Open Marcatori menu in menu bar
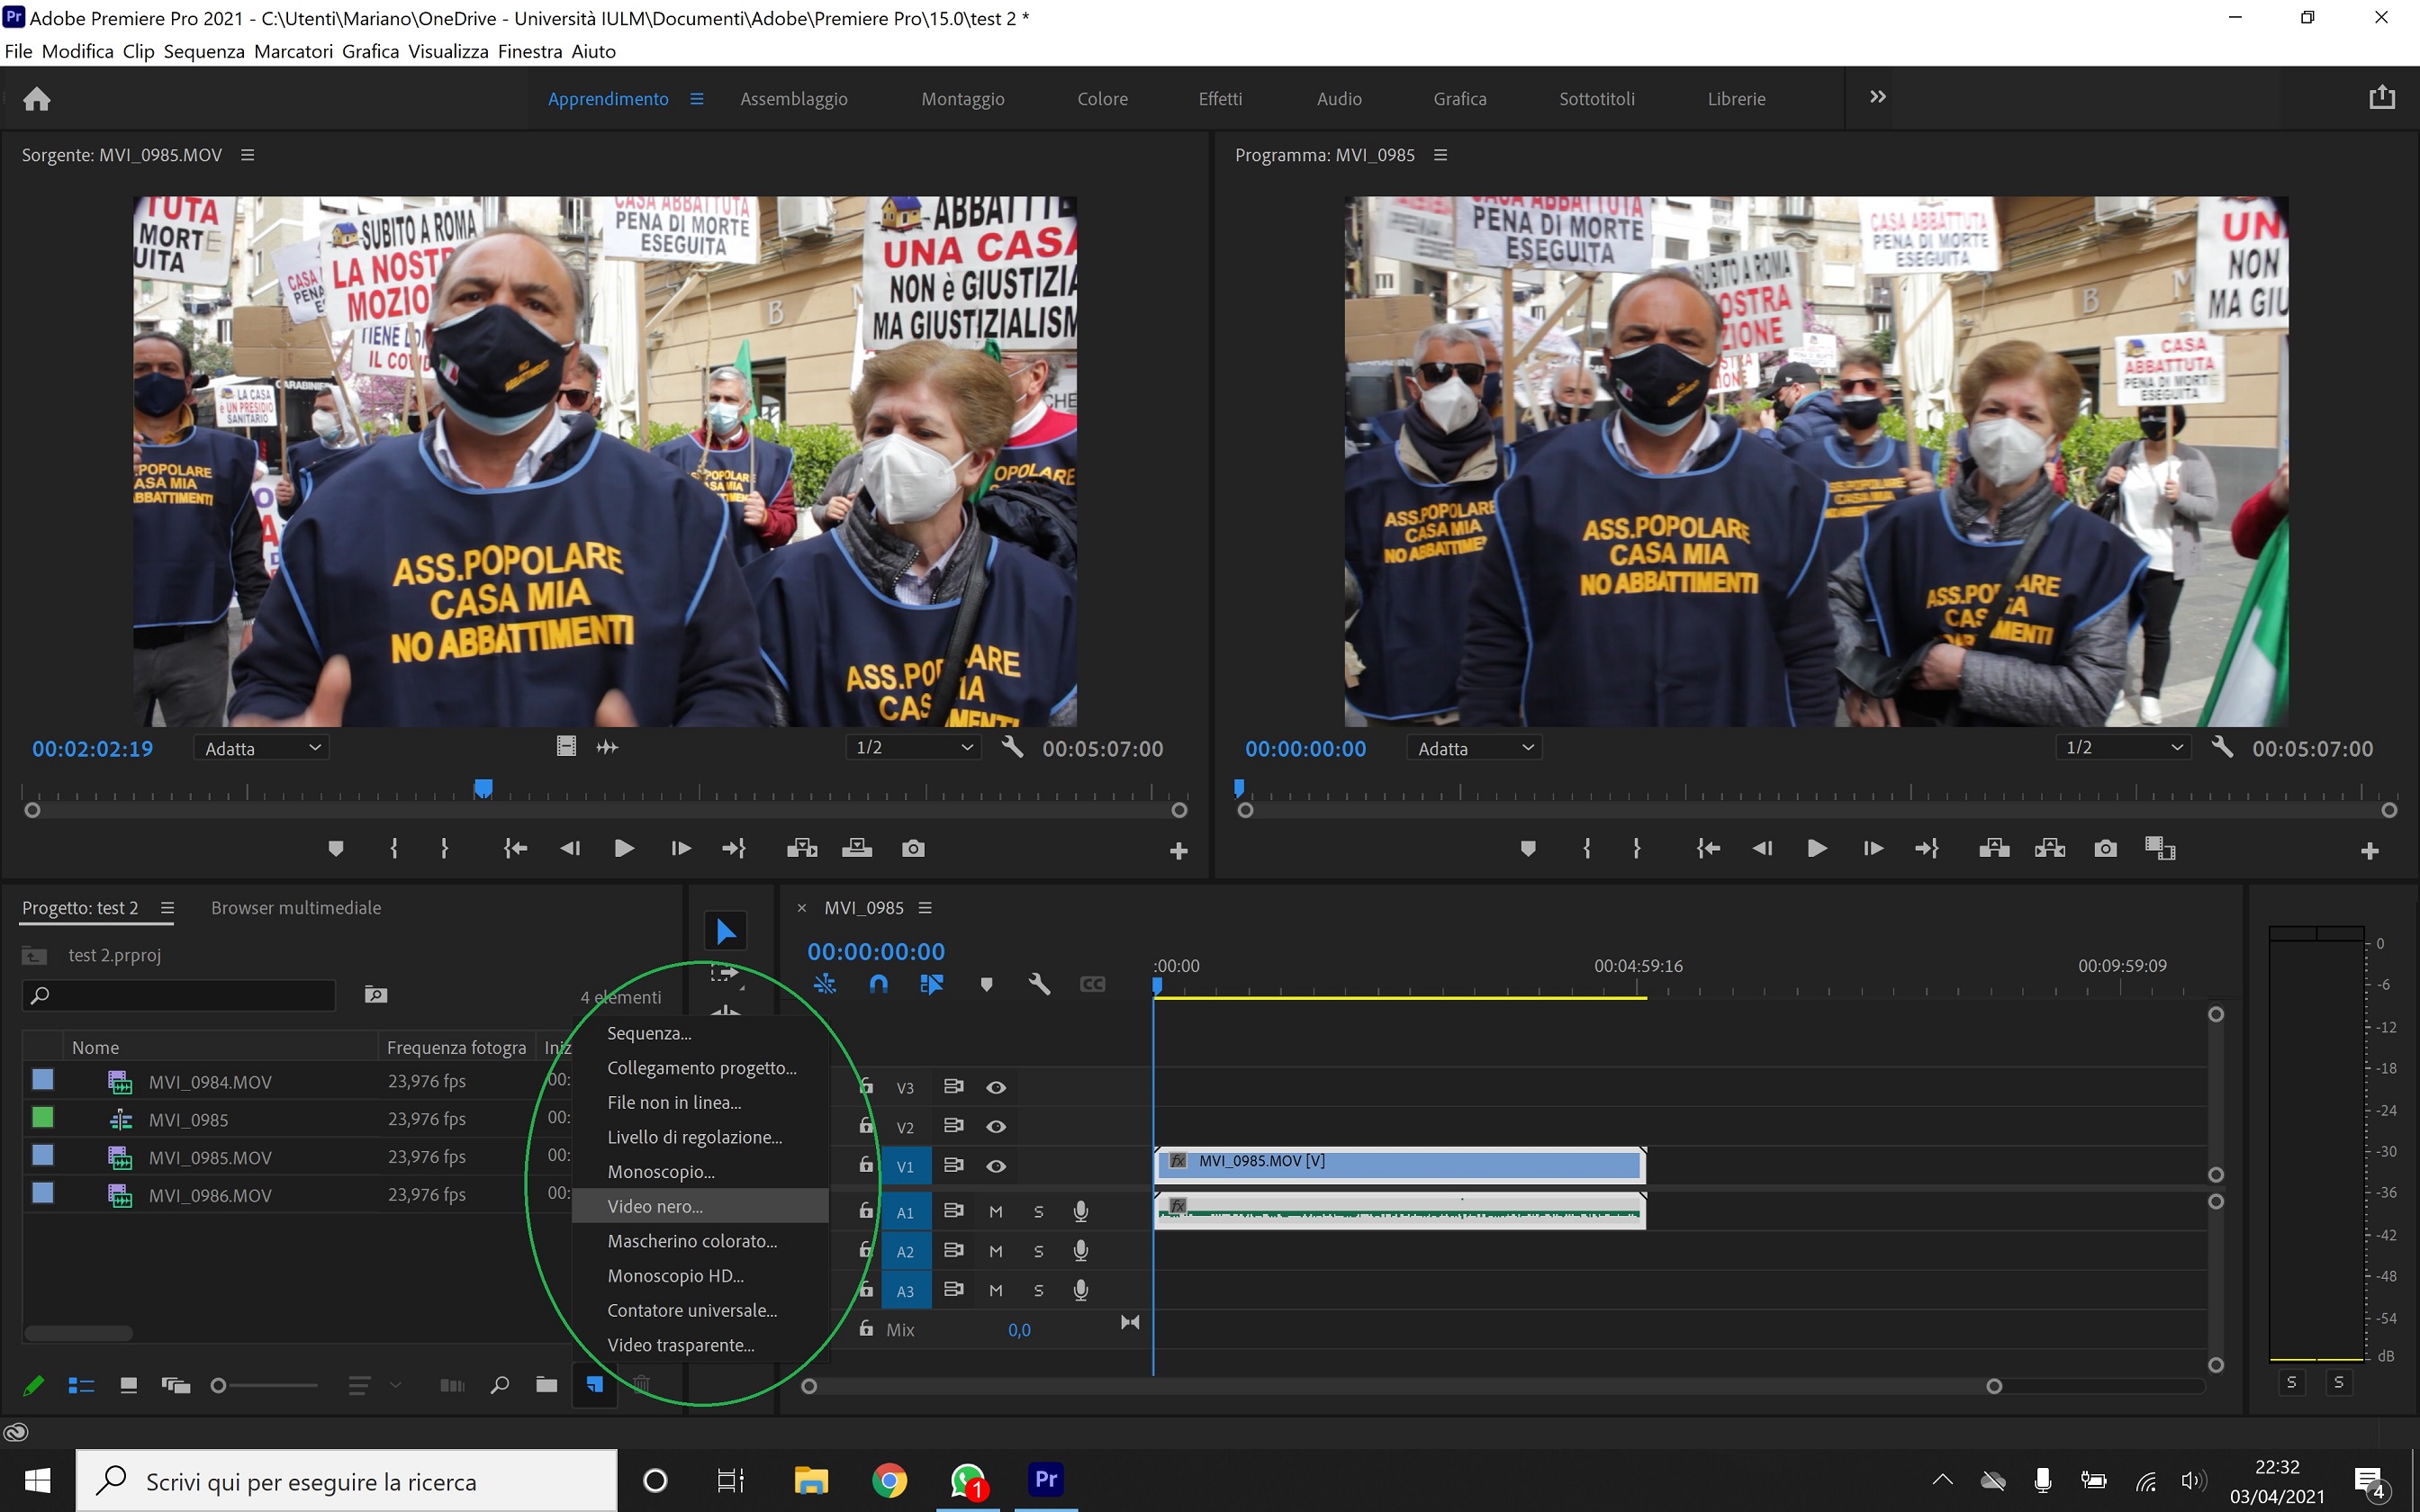Viewport: 2420px width, 1512px height. (x=293, y=51)
